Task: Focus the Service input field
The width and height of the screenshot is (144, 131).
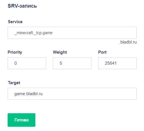Action: coord(72,33)
